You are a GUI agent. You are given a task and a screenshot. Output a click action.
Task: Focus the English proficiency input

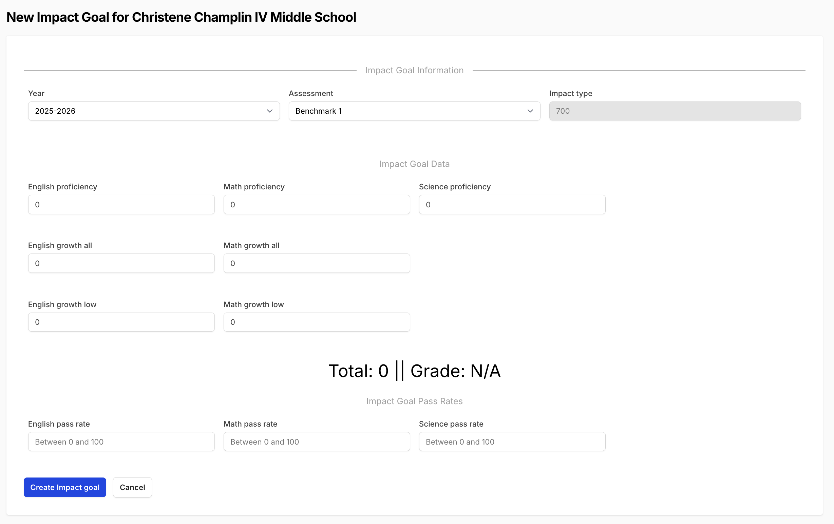click(x=121, y=204)
